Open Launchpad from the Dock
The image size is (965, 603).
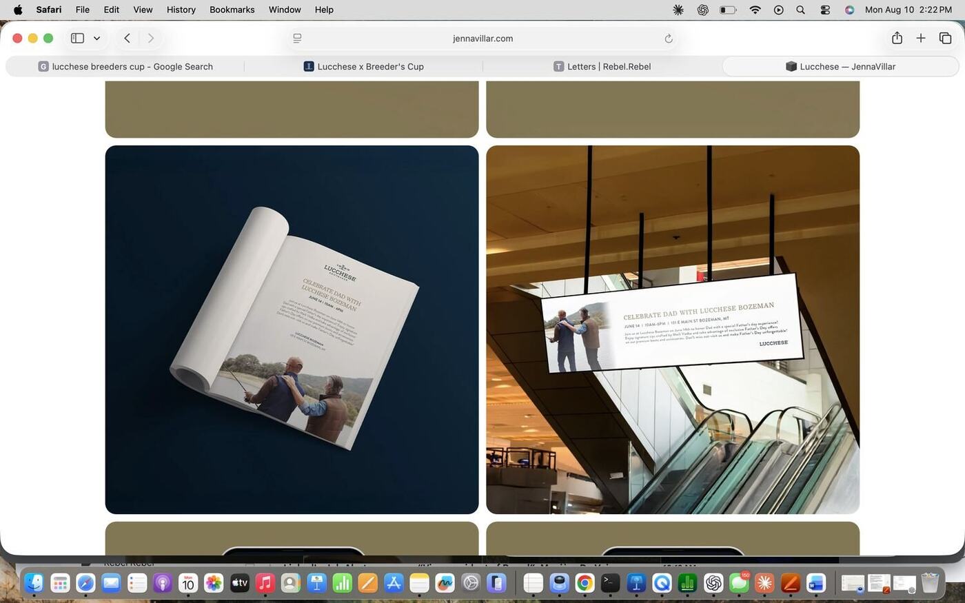pos(60,584)
